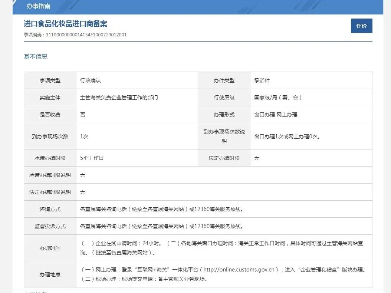Select the 办件类型 row label

(224, 80)
